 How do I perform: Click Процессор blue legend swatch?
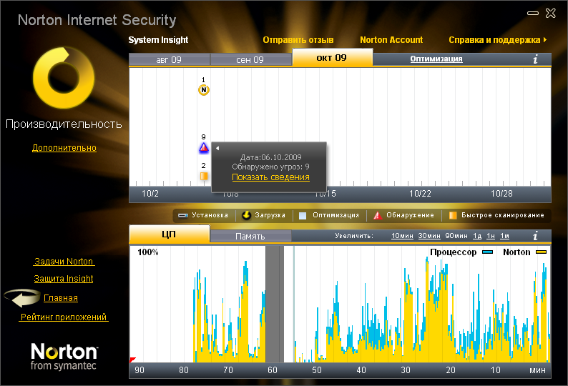[488, 252]
